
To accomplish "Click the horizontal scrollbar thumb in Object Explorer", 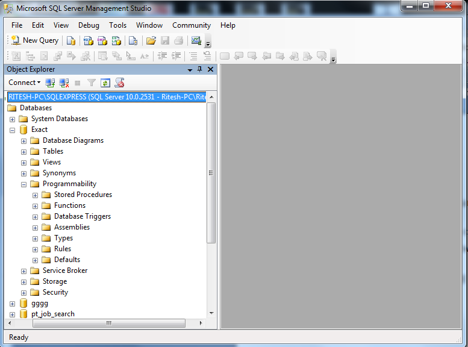I will point(109,323).
